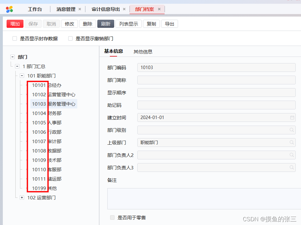Open the 部门负责人2 lookup magnifier icon

(x=292, y=155)
